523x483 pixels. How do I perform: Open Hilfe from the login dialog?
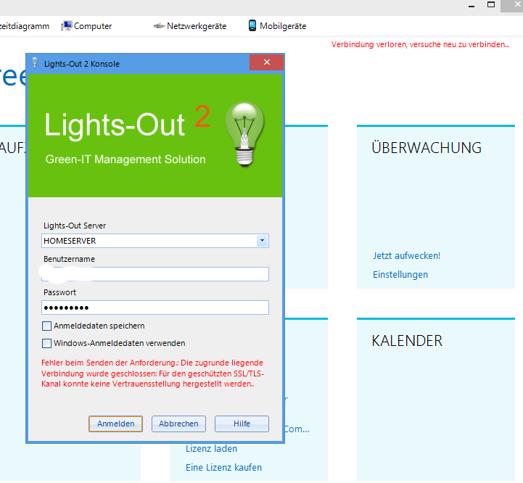click(242, 424)
